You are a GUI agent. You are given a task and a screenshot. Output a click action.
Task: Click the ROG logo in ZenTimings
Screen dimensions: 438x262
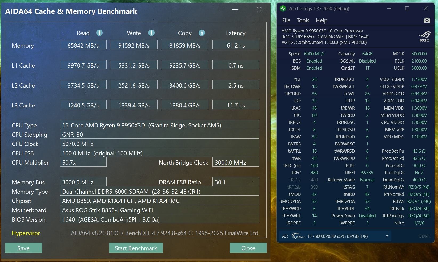(x=424, y=37)
